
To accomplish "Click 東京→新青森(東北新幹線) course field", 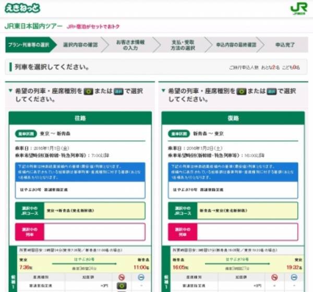I will click(94, 211).
